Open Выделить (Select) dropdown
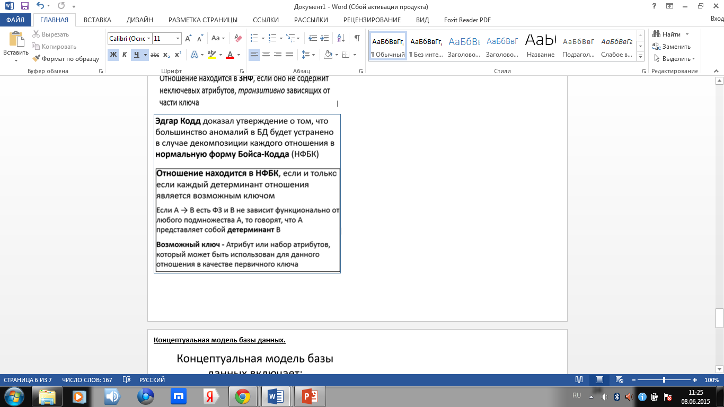The height and width of the screenshot is (407, 724). [675, 59]
